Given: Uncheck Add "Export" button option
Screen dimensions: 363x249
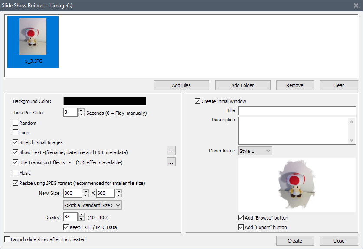Looking at the screenshot, I should tap(241, 227).
